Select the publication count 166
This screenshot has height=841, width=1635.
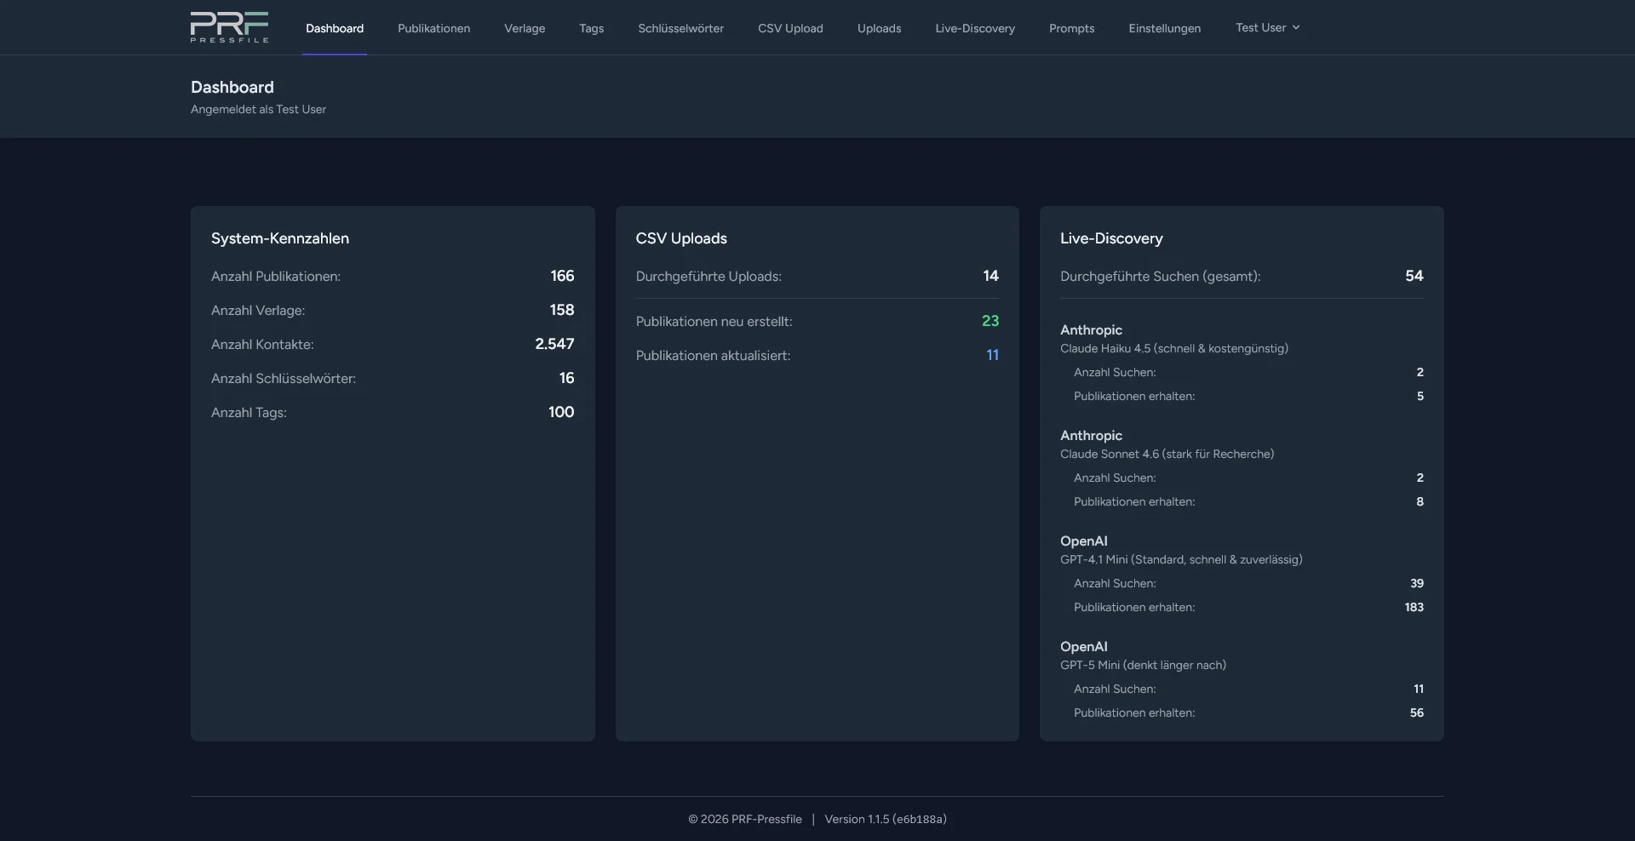tap(562, 276)
